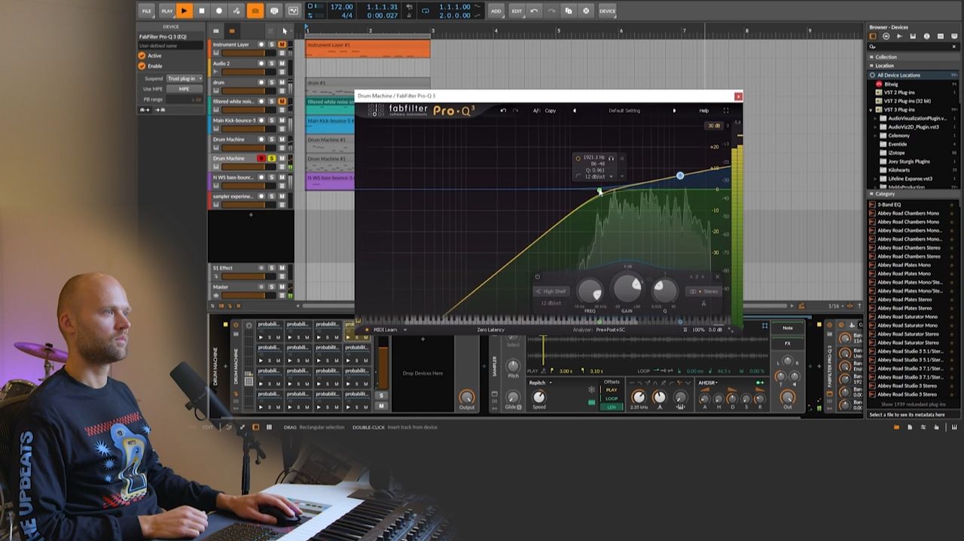Viewport: 964px width, 541px height.
Task: Solo the S1 Effect track
Action: click(x=272, y=268)
